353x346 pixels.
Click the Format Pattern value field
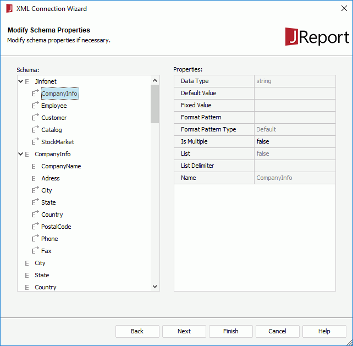pyautogui.click(x=295, y=117)
